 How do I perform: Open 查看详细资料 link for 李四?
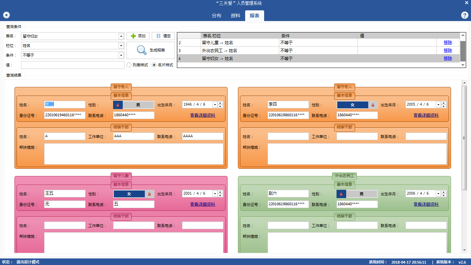pos(426,115)
